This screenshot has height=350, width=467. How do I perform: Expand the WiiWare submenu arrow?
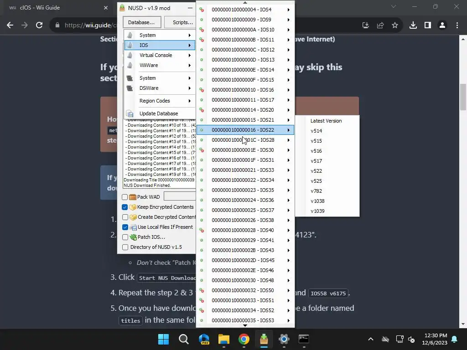pos(189,65)
